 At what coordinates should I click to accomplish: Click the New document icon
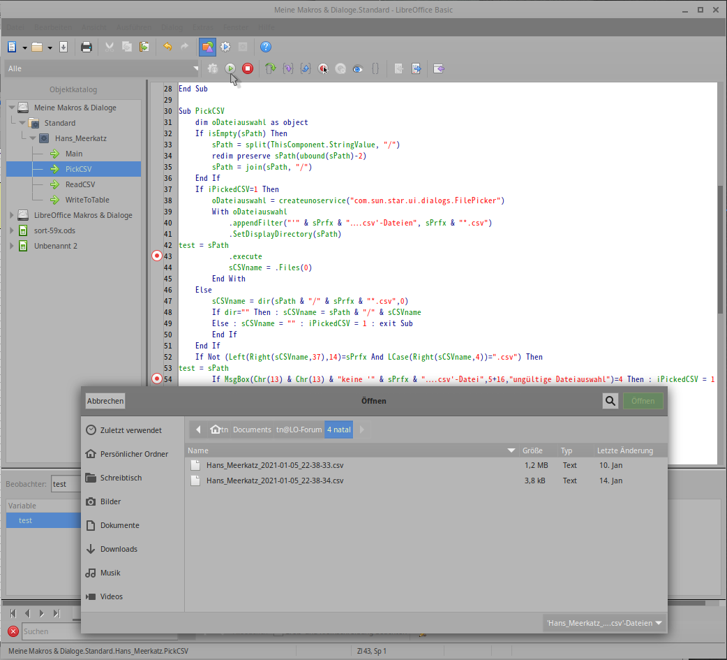(x=12, y=47)
